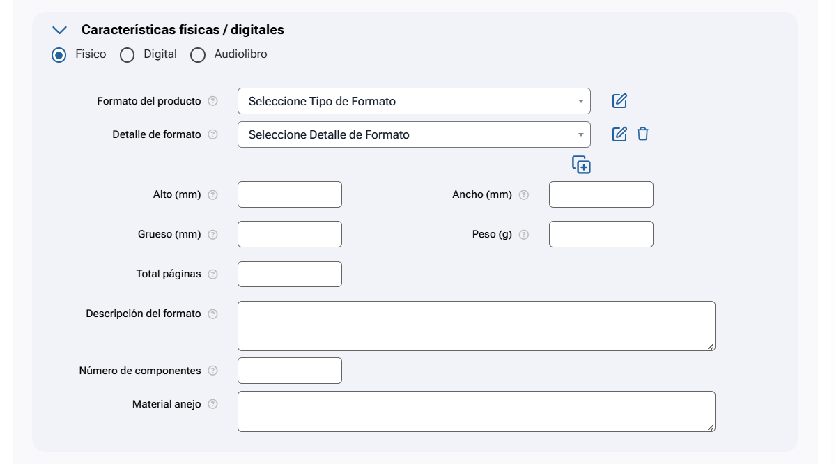Open Seleccione Detalle de Formato dropdown
834x464 pixels.
pos(414,134)
